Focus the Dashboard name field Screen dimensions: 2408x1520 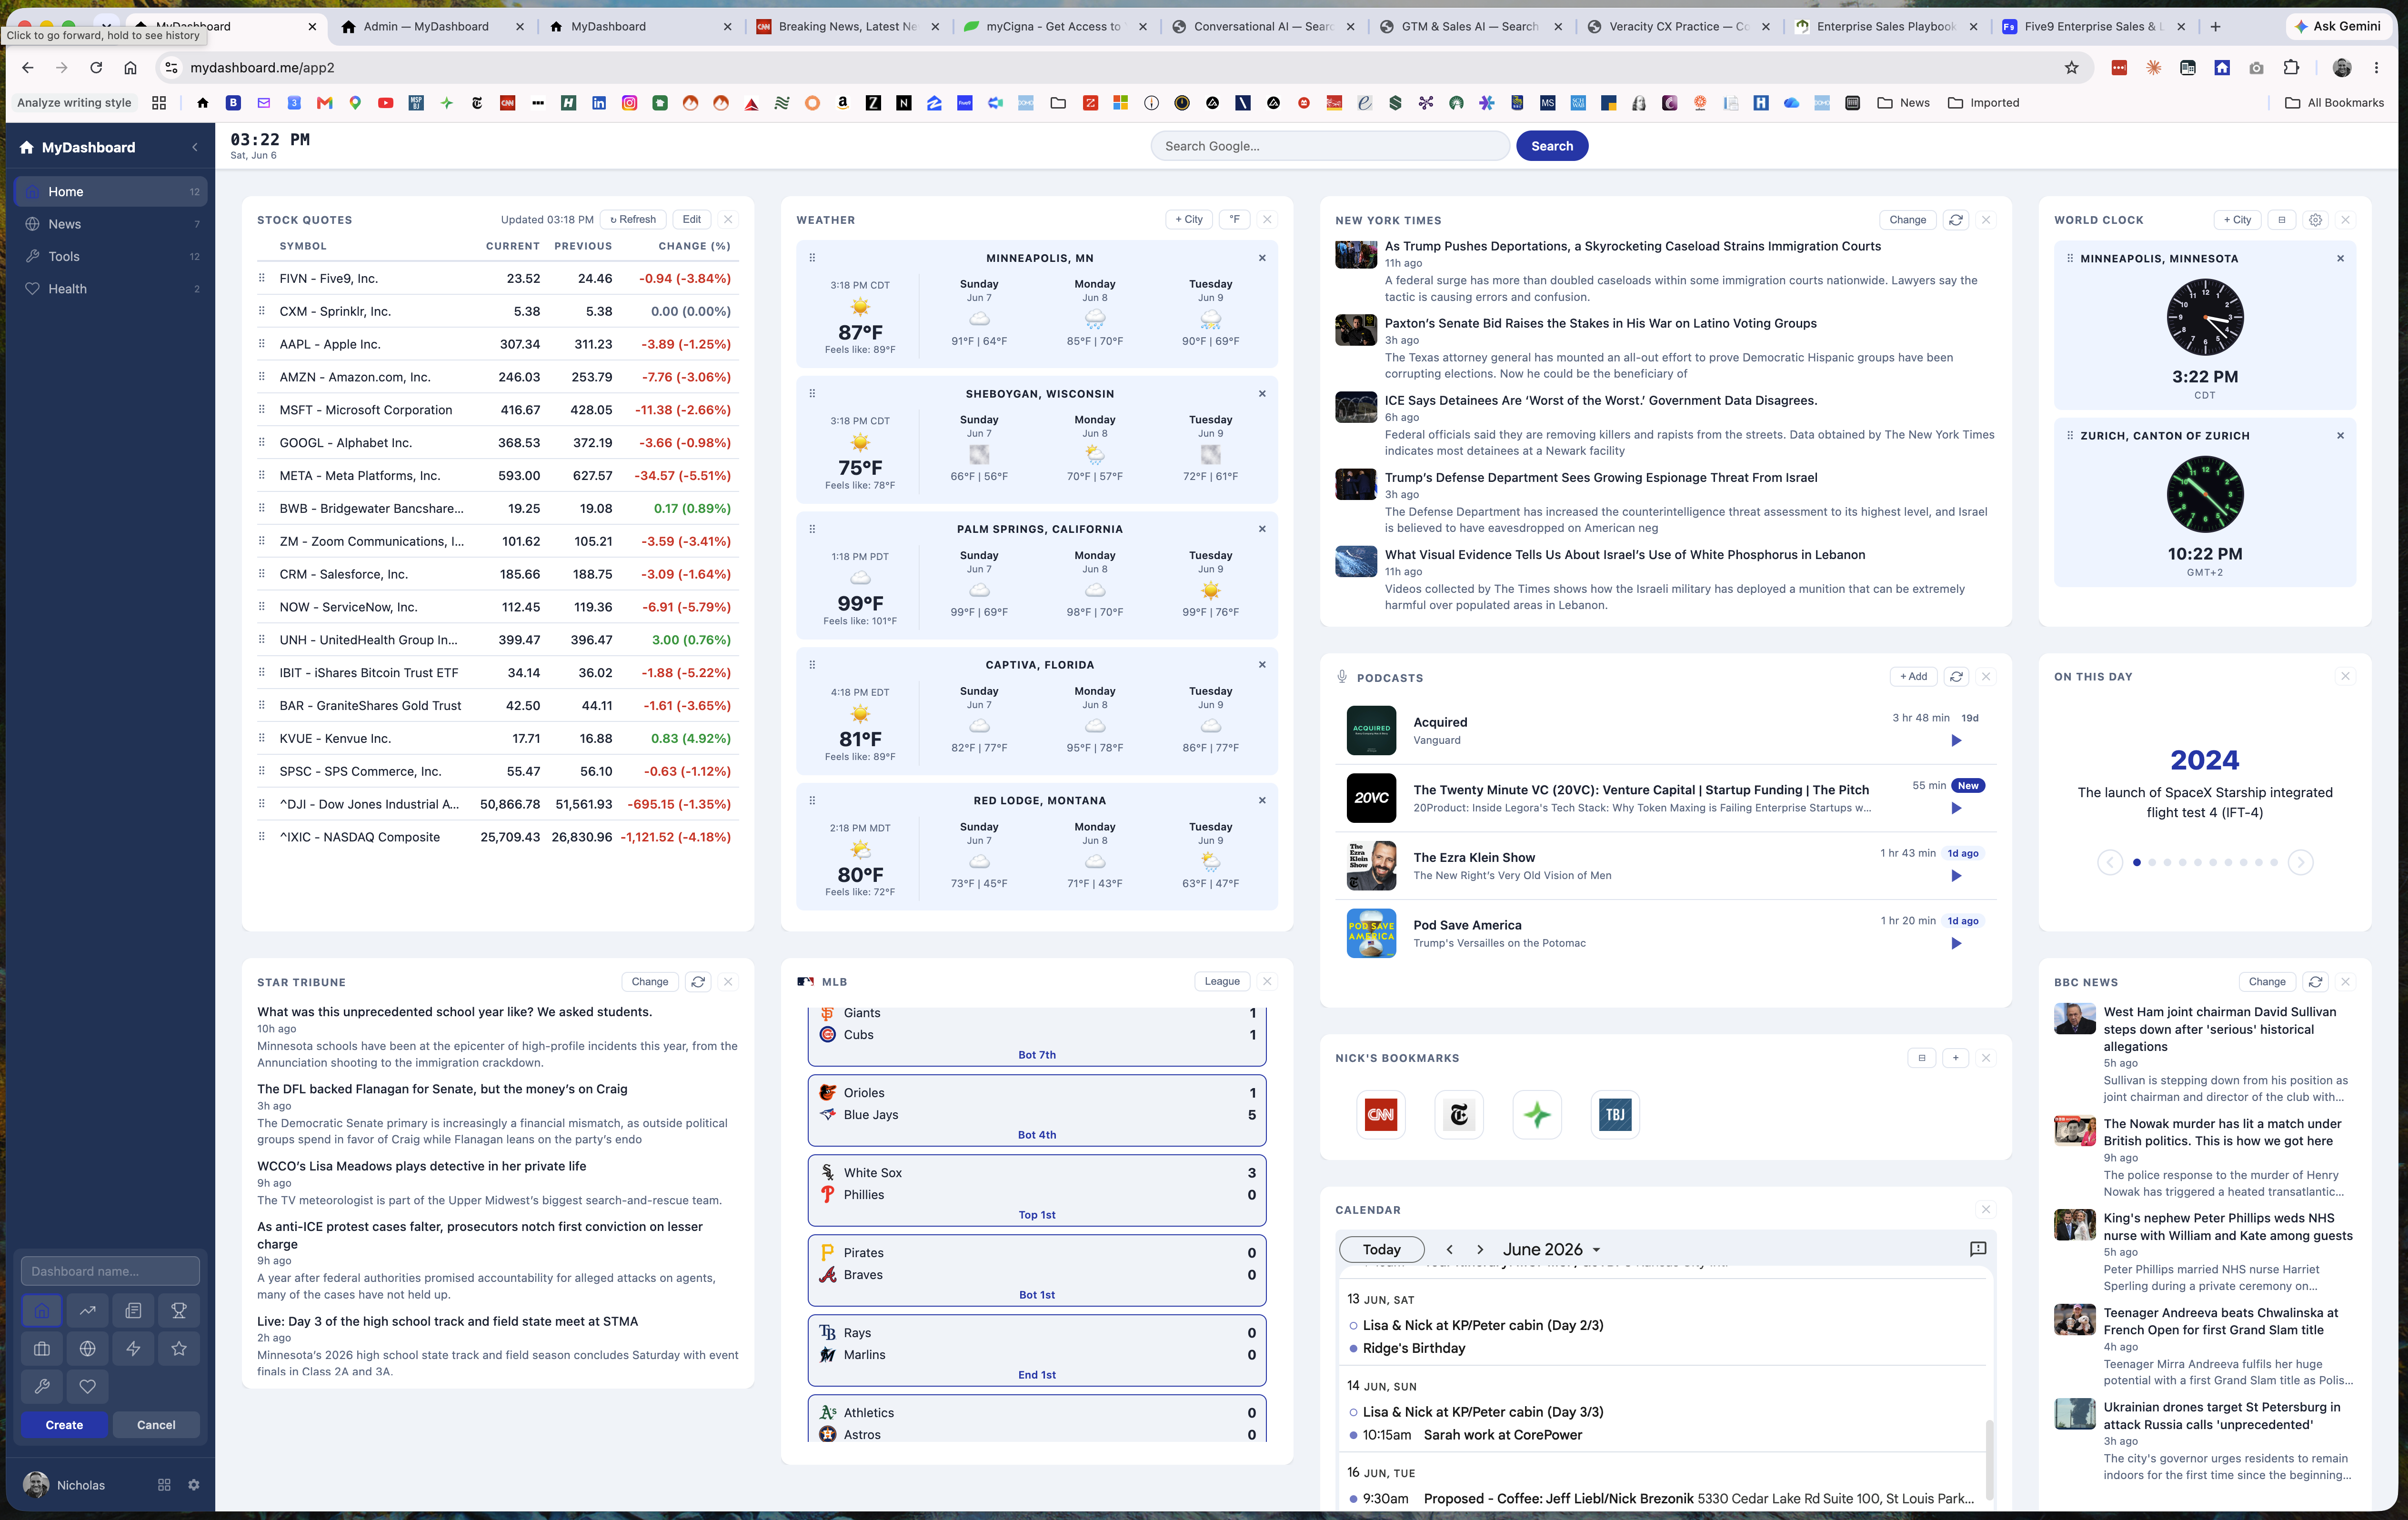point(110,1271)
